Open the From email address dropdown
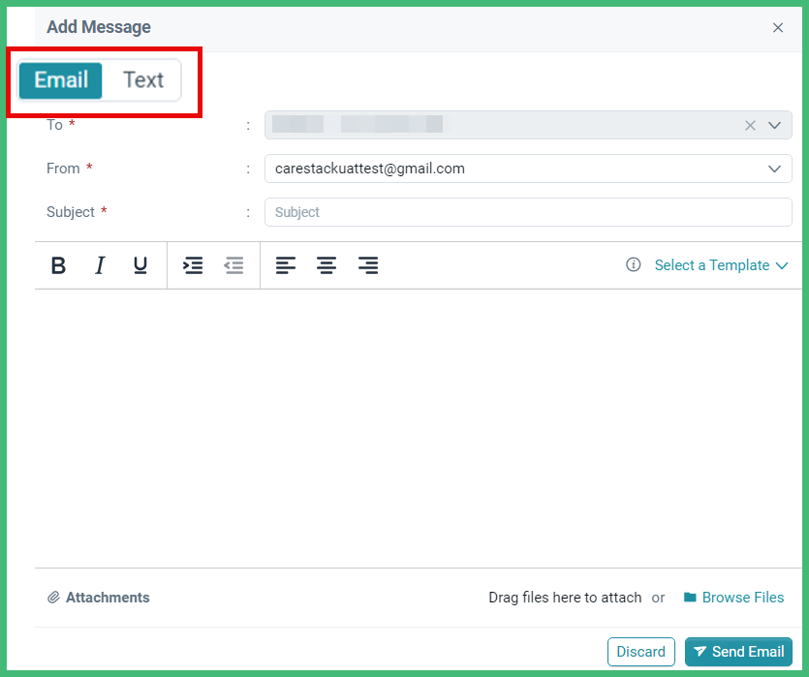This screenshot has width=809, height=677. (x=528, y=169)
